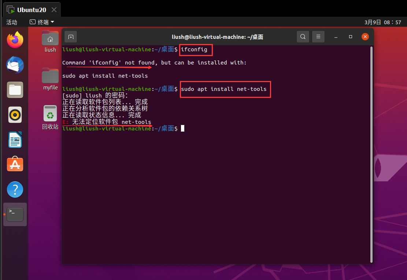Click the search icon in the terminal titlebar
The image size is (407, 280).
[x=303, y=37]
